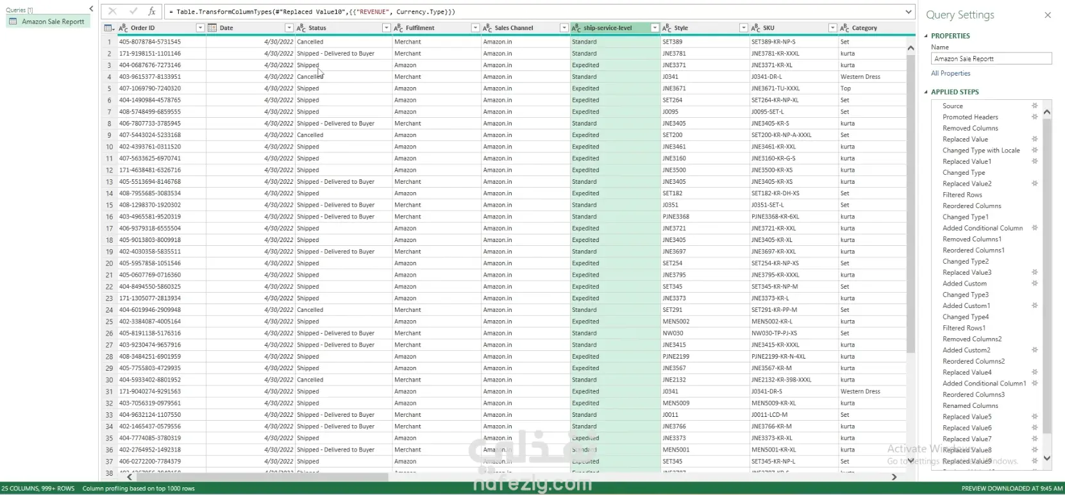
Task: Open settings gear for Added Conditional Column step
Action: tap(1034, 228)
